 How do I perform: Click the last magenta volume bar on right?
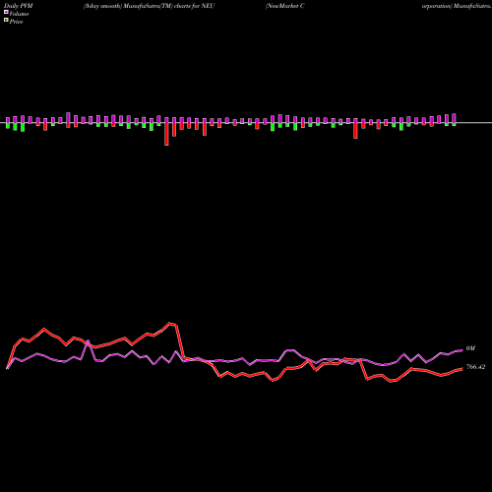pyautogui.click(x=454, y=118)
